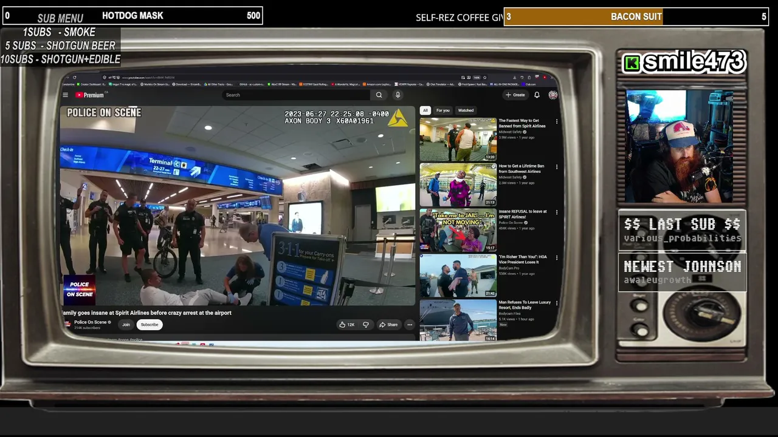
Task: Click the browser address bar URL
Action: [148, 78]
